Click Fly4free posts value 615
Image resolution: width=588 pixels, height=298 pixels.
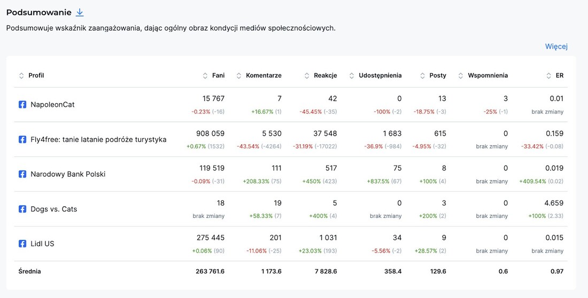click(x=440, y=134)
